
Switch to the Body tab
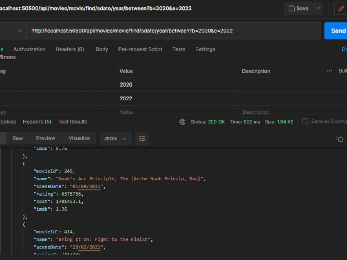tap(102, 49)
